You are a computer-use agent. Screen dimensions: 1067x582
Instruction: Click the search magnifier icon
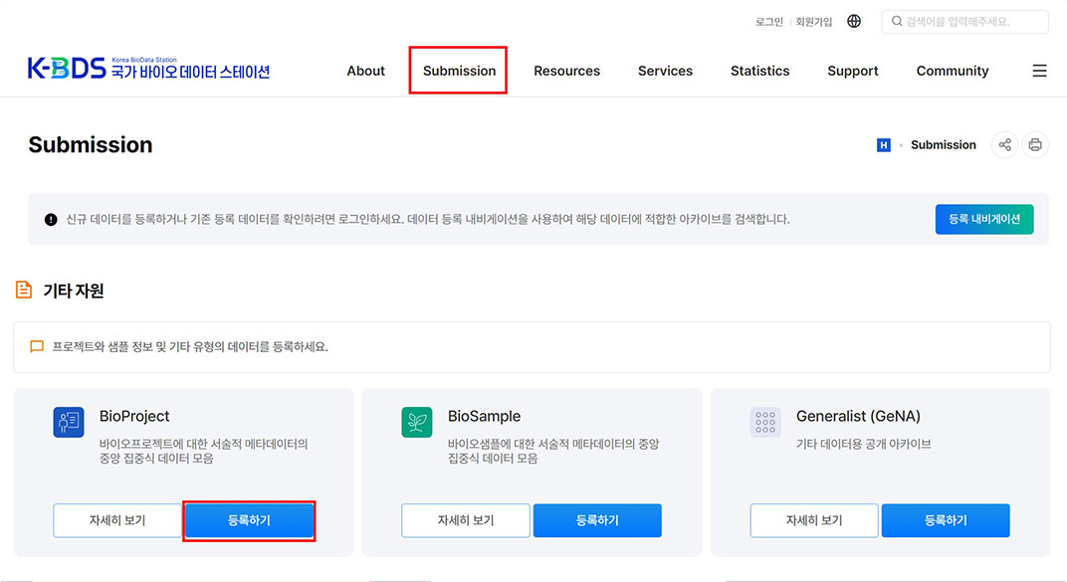[898, 20]
